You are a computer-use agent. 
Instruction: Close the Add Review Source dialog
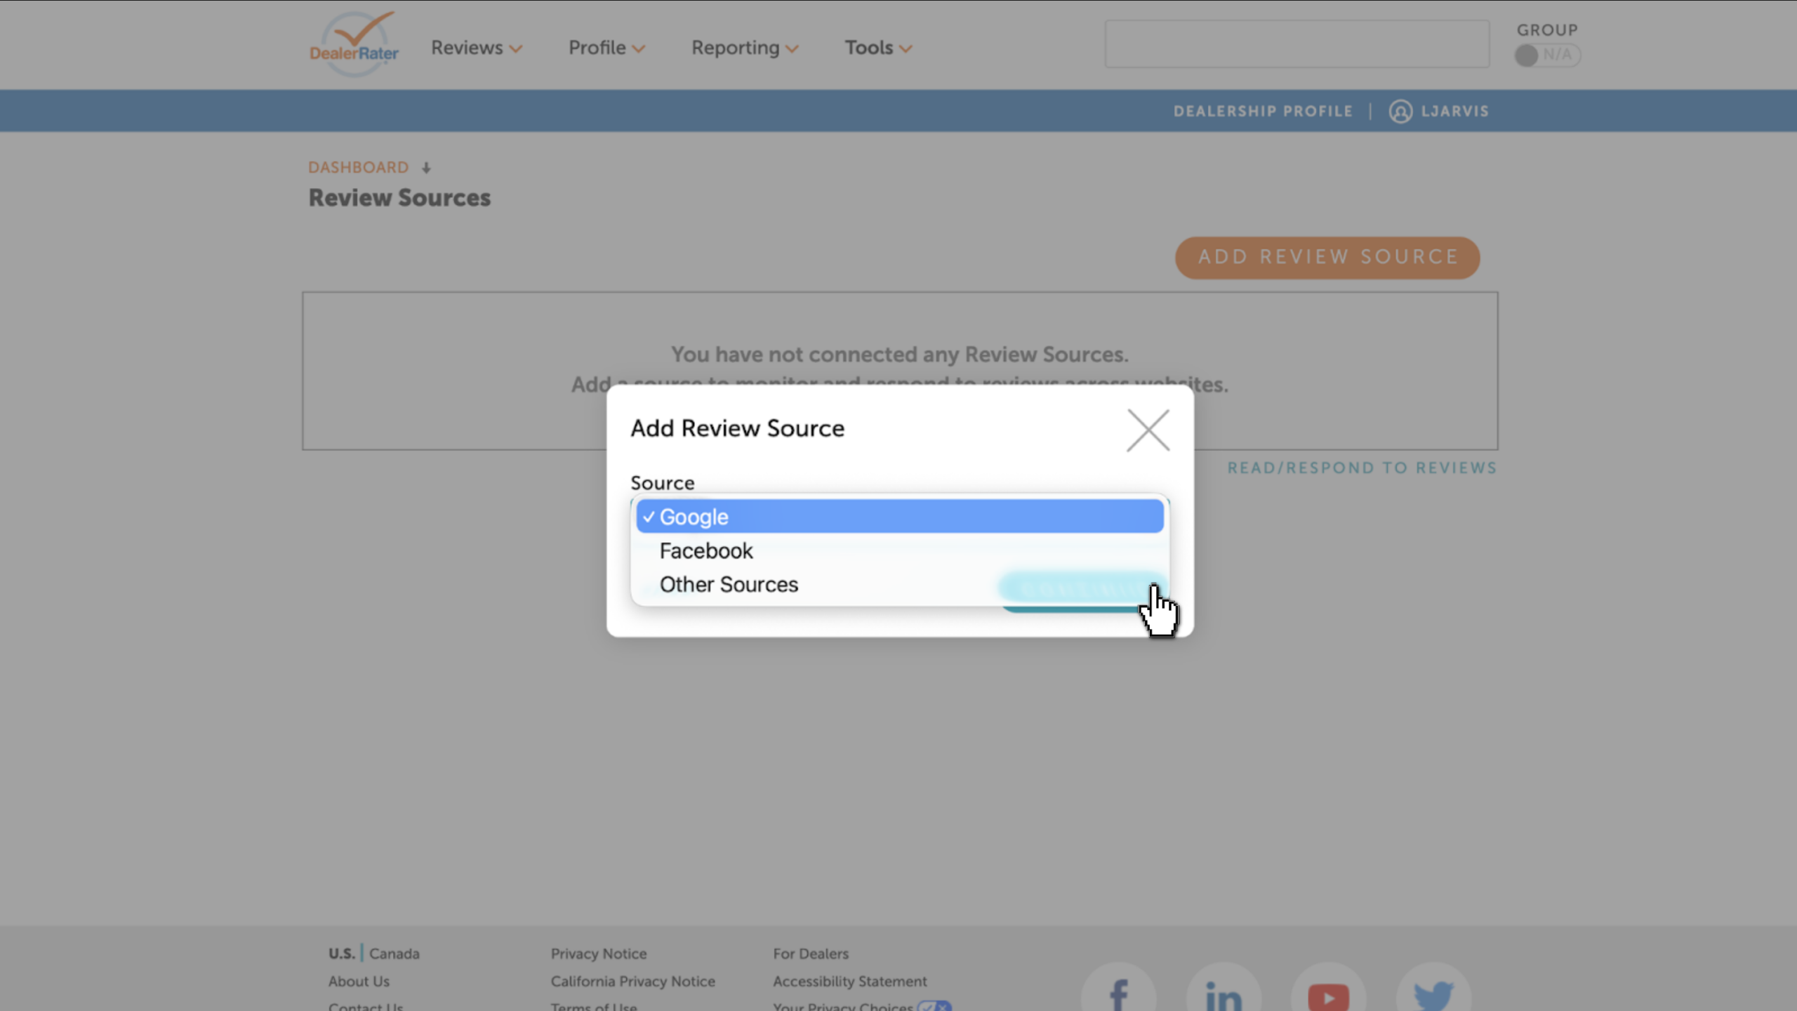pyautogui.click(x=1148, y=430)
